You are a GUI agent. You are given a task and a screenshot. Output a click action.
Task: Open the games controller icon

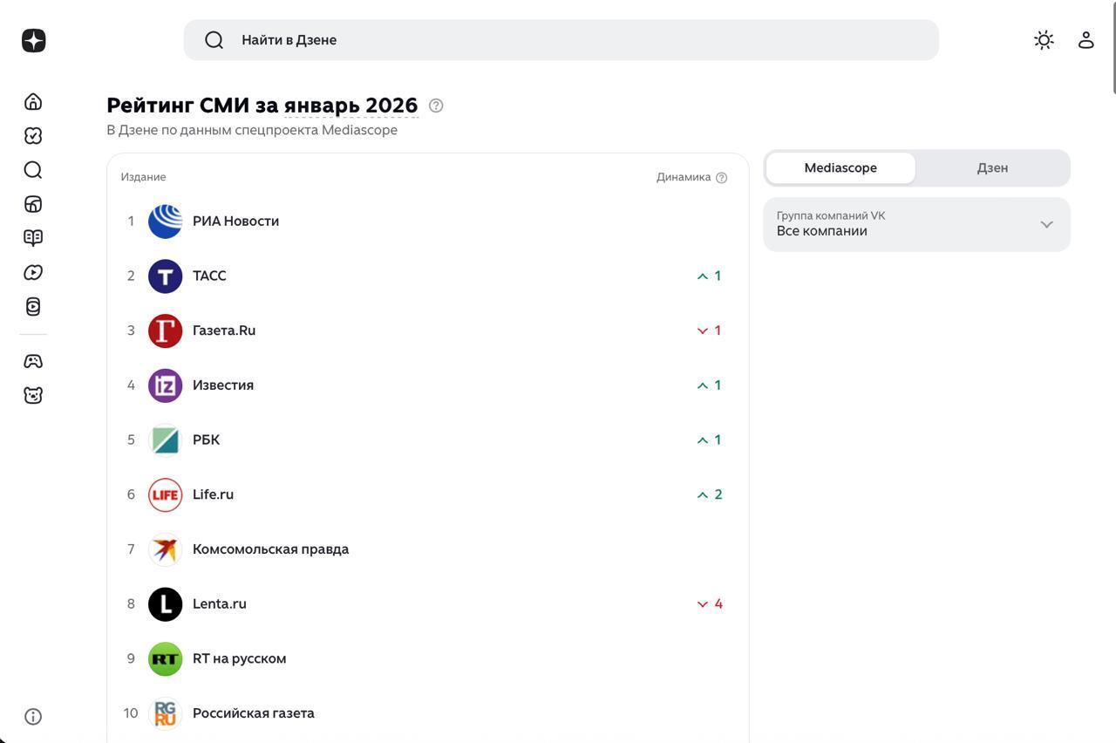tap(33, 361)
